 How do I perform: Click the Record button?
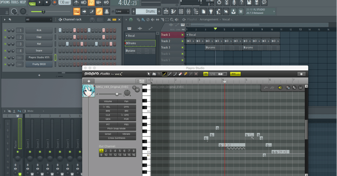pos(54,3)
